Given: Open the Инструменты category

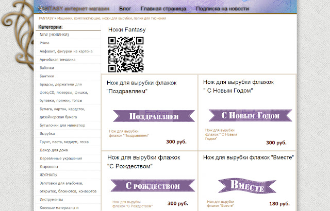Looking at the screenshot, I should tap(52, 200).
